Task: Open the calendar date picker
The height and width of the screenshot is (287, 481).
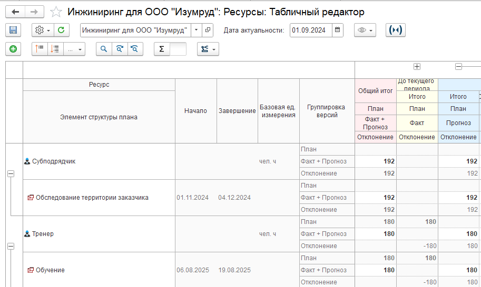Action: [x=338, y=30]
